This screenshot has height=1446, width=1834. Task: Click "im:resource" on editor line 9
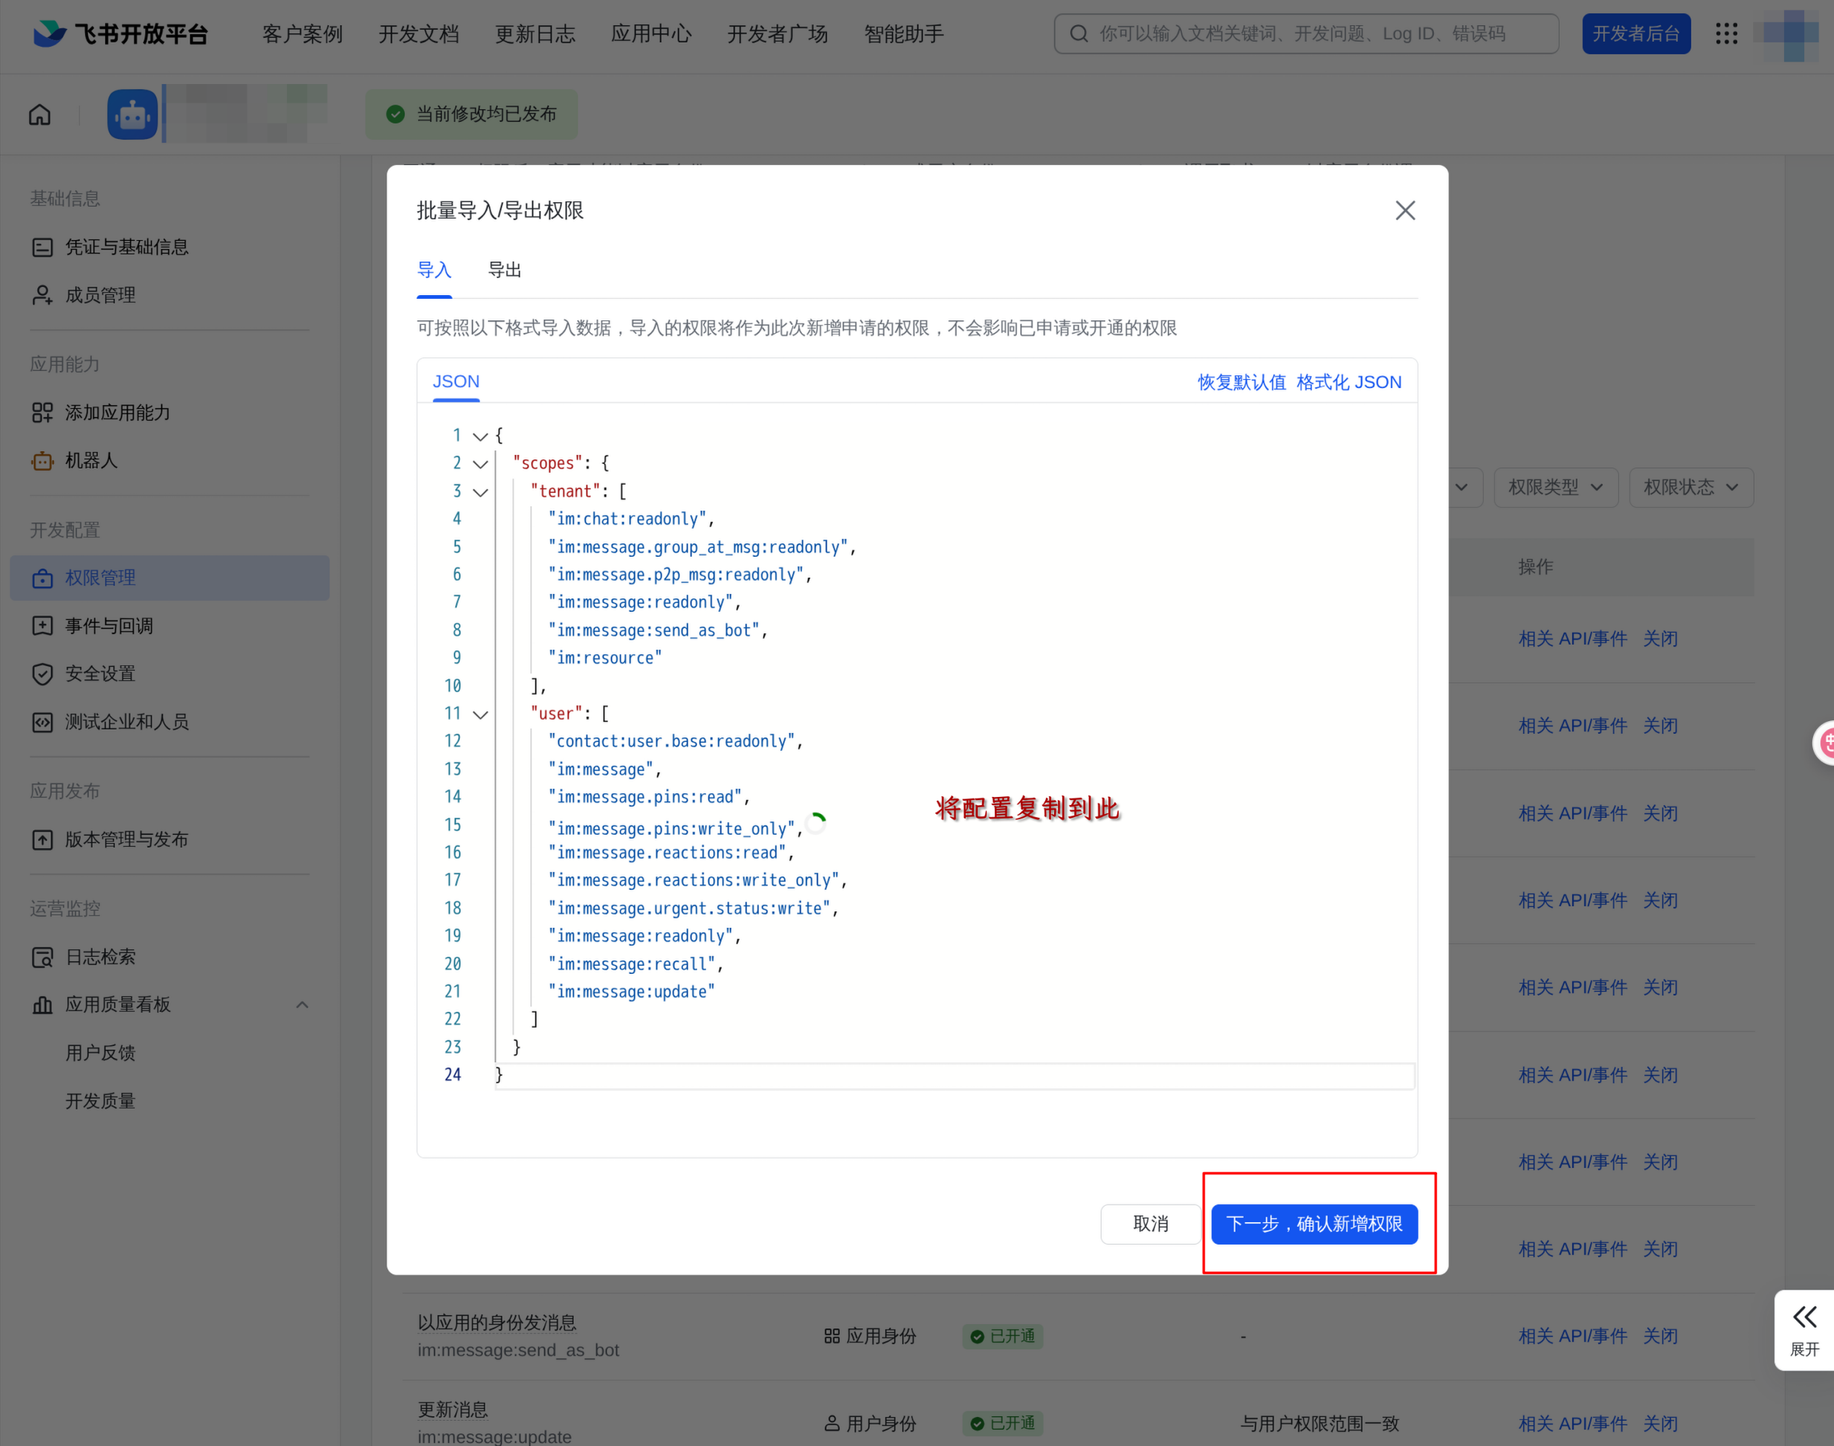pos(605,658)
